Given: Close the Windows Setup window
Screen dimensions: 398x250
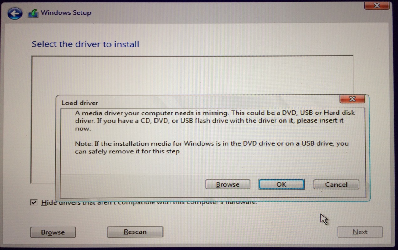Looking at the screenshot, I should tap(377, 5).
